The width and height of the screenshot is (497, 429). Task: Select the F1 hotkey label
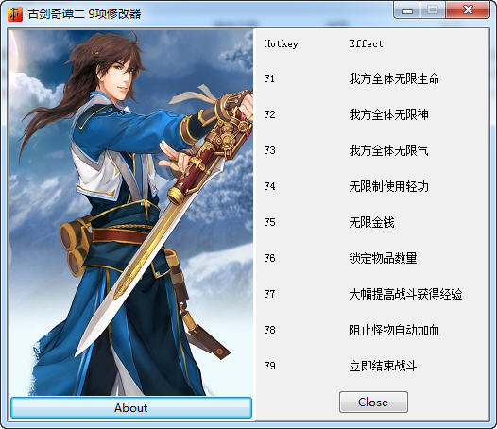(269, 78)
